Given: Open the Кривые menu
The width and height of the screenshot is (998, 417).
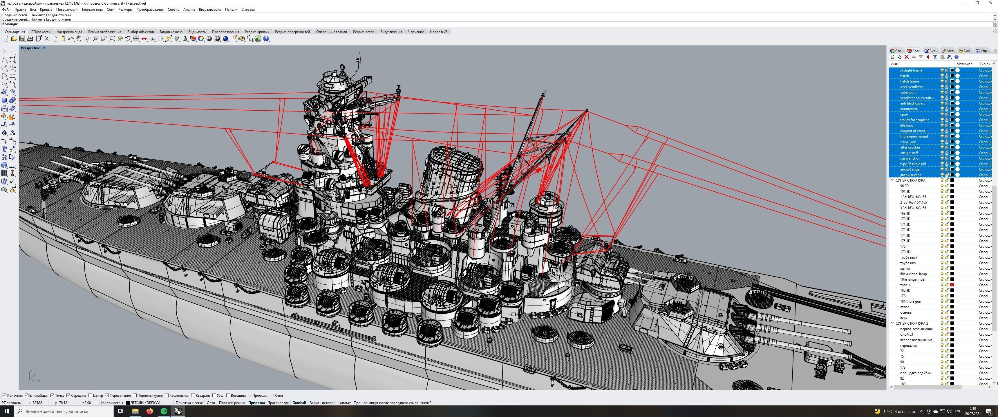Looking at the screenshot, I should click(x=46, y=9).
